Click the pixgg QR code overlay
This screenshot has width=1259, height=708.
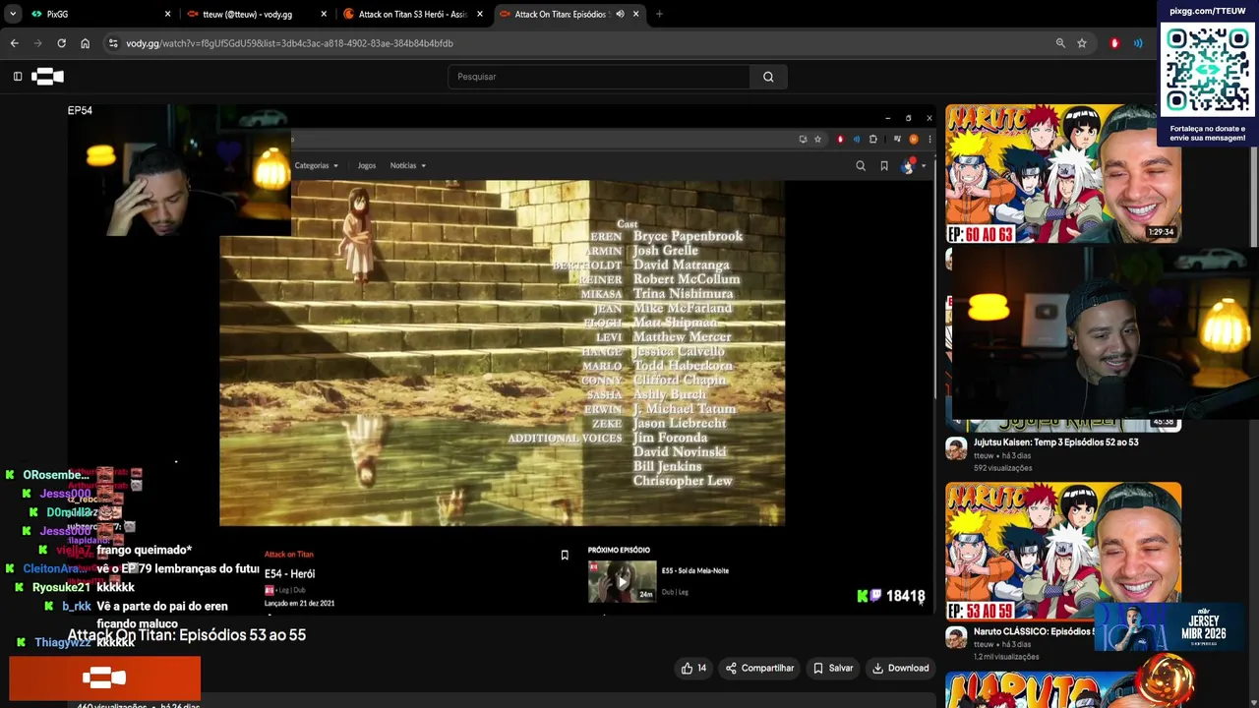point(1208,70)
